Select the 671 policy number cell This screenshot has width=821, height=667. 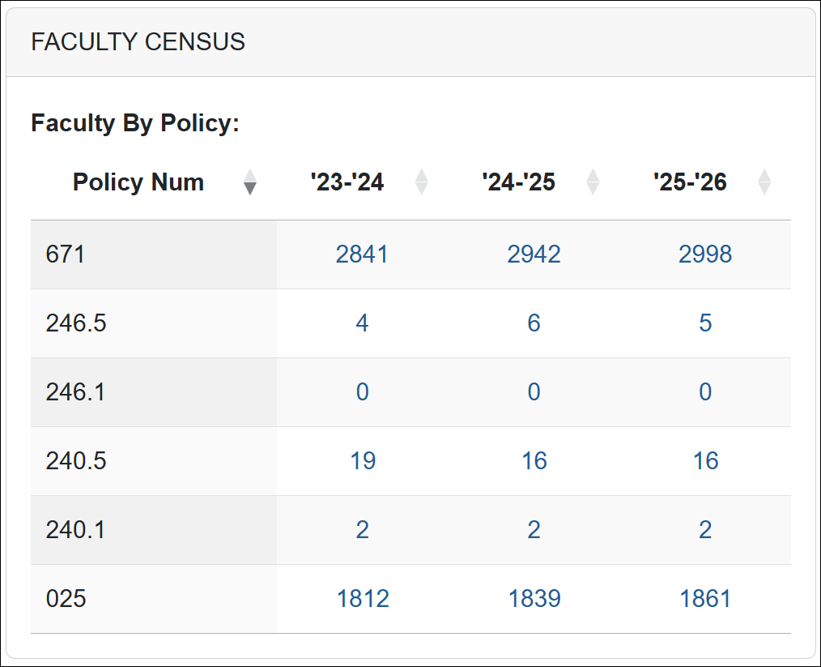[x=66, y=254]
